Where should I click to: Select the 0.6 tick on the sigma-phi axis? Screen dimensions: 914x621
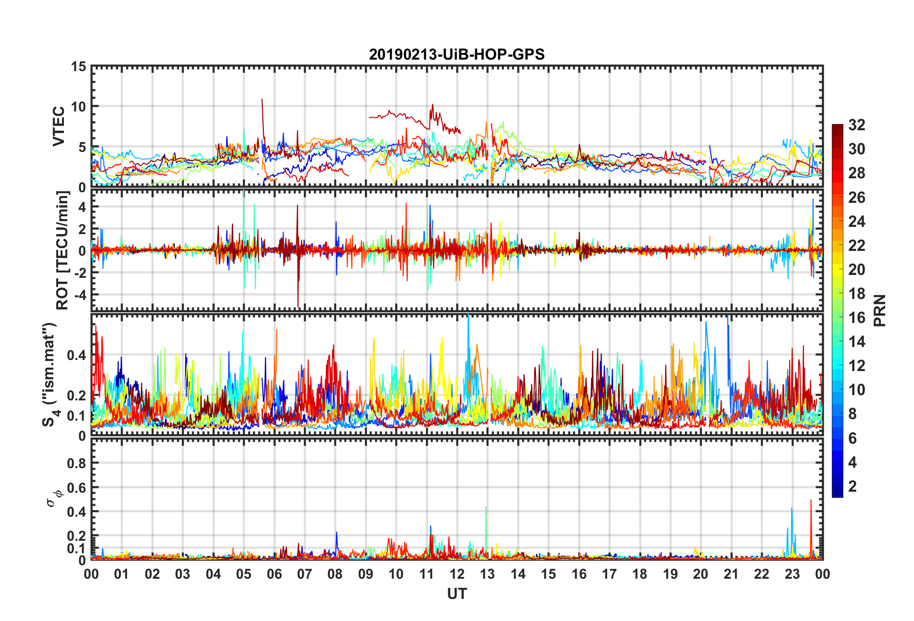click(77, 487)
